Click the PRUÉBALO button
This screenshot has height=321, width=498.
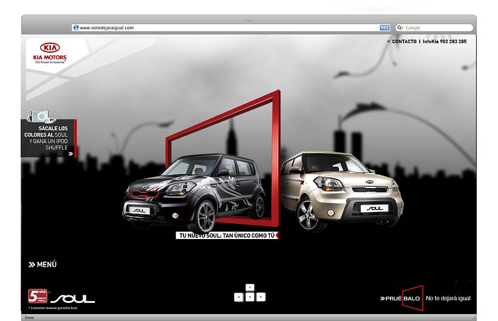(x=402, y=298)
